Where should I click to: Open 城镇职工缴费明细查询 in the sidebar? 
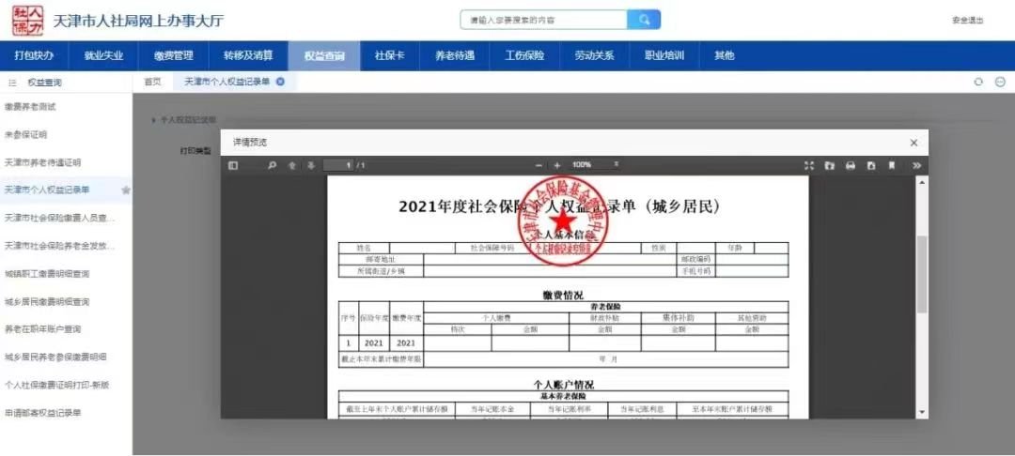click(x=47, y=274)
